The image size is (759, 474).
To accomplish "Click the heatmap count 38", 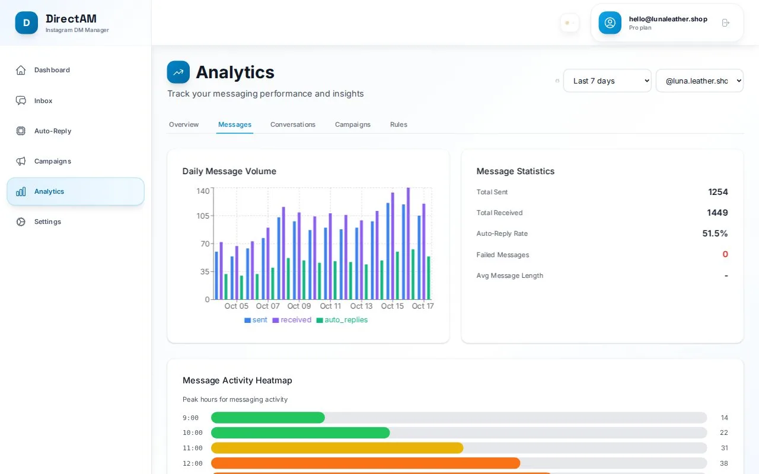I will [724, 463].
